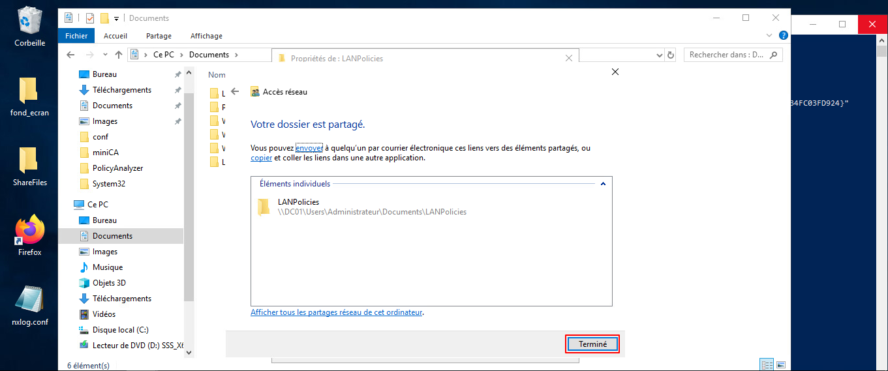This screenshot has height=371, width=888.
Task: Click the Terminé button
Action: 592,344
